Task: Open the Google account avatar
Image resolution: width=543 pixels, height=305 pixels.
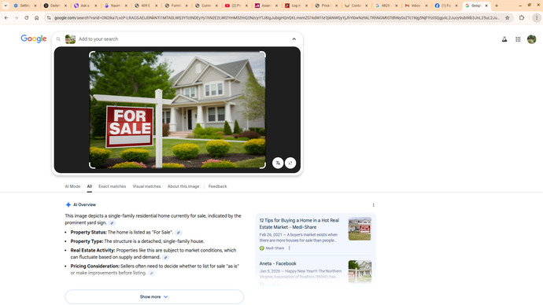Action: (x=531, y=39)
